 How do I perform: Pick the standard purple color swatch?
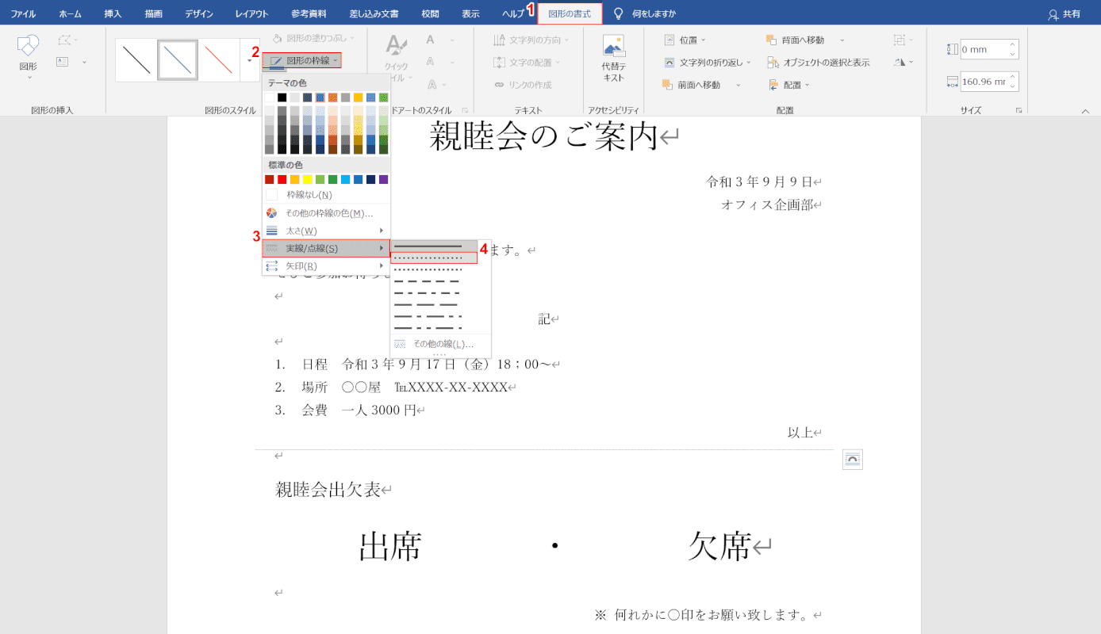pyautogui.click(x=384, y=179)
